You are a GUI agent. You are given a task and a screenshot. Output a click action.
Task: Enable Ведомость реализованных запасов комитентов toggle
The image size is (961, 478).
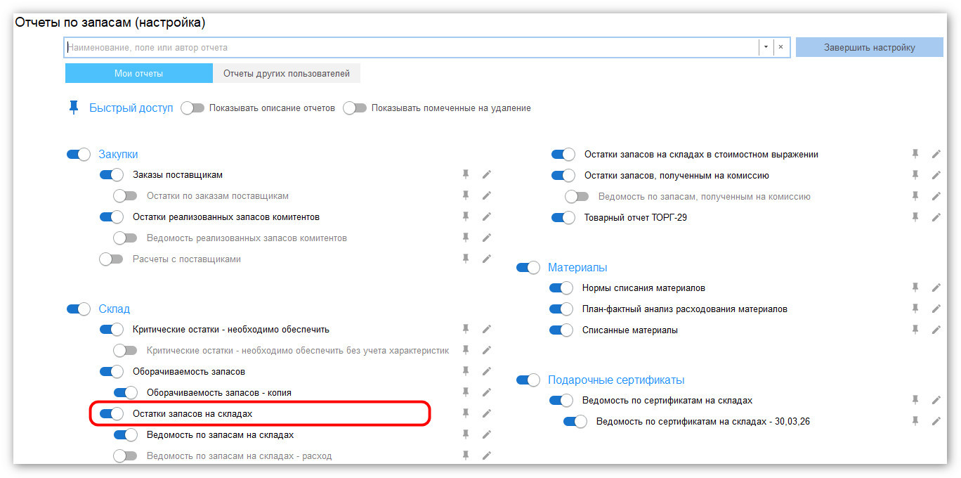(x=125, y=238)
